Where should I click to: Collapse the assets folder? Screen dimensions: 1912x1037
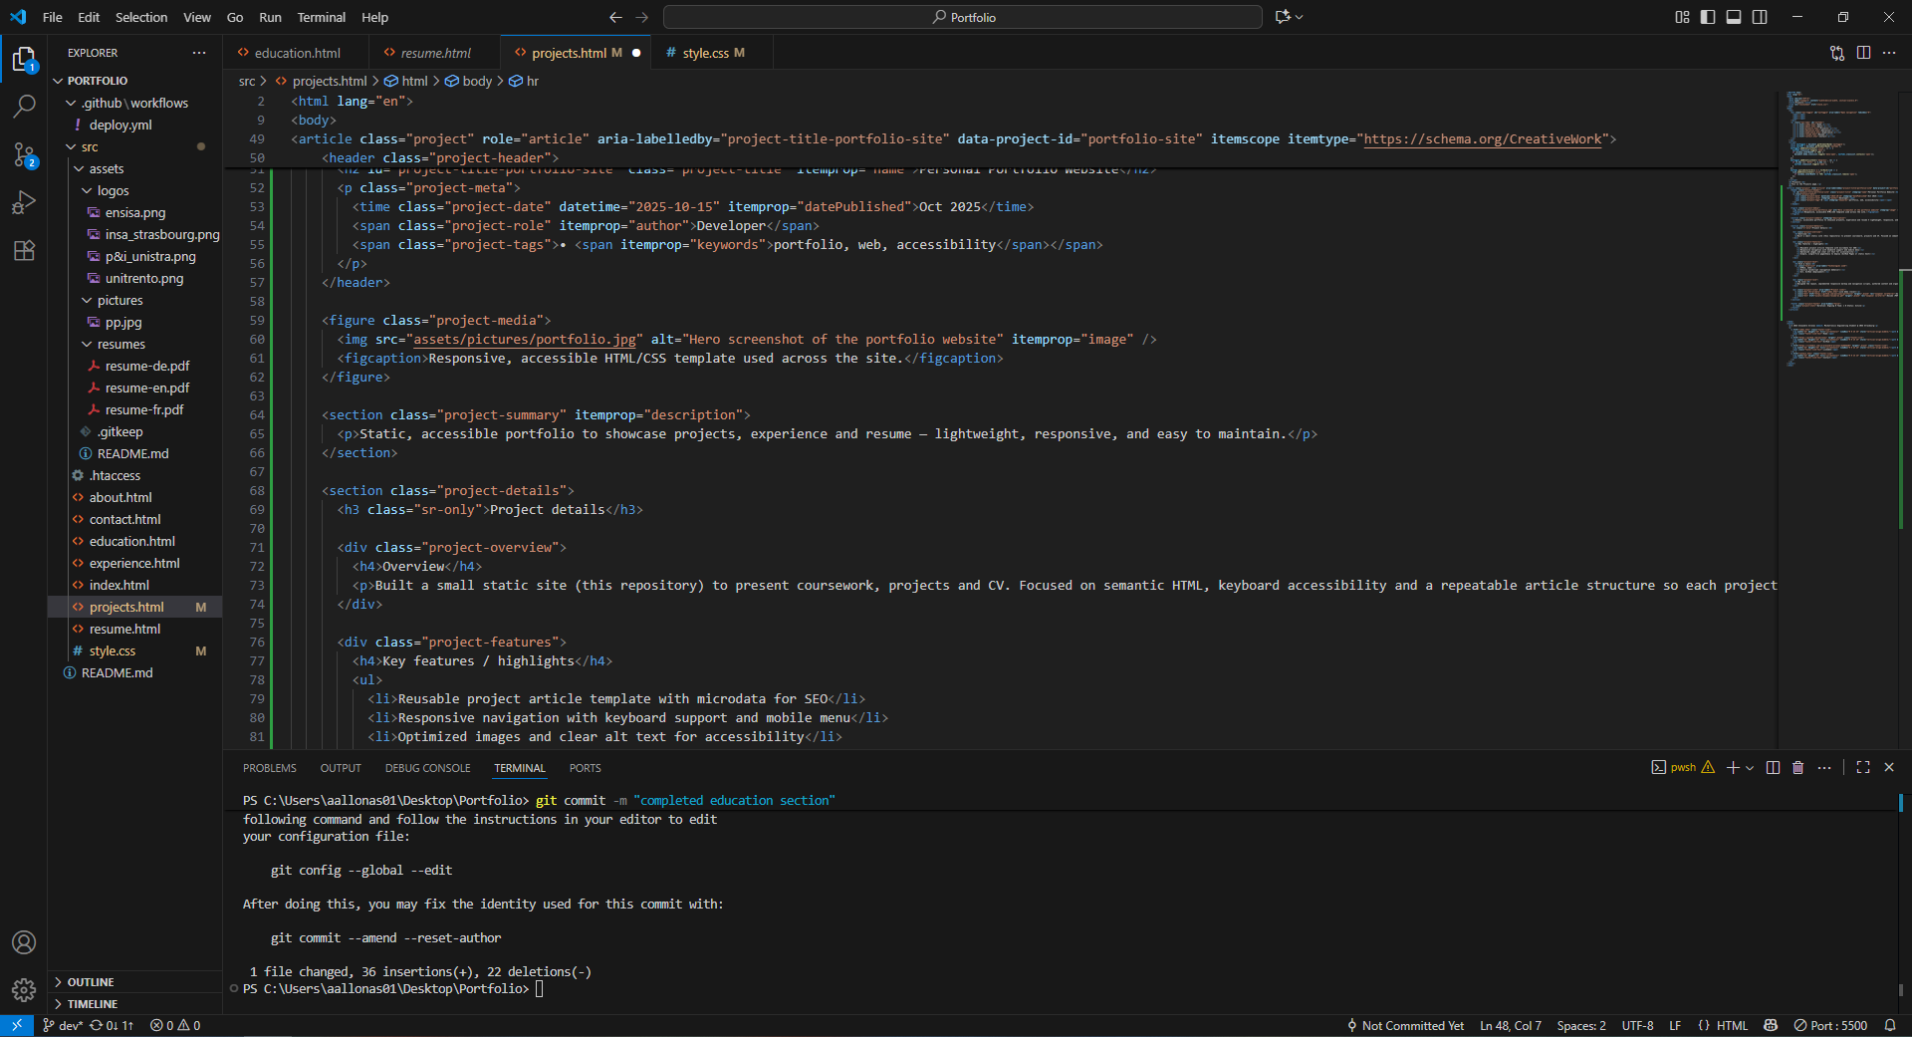106,168
